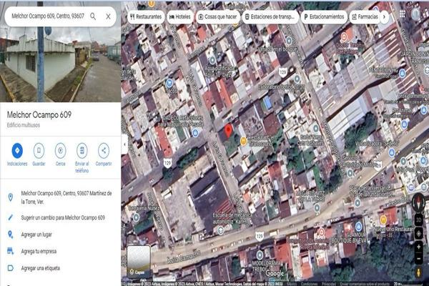Zoom in with the plus button

[418, 247]
